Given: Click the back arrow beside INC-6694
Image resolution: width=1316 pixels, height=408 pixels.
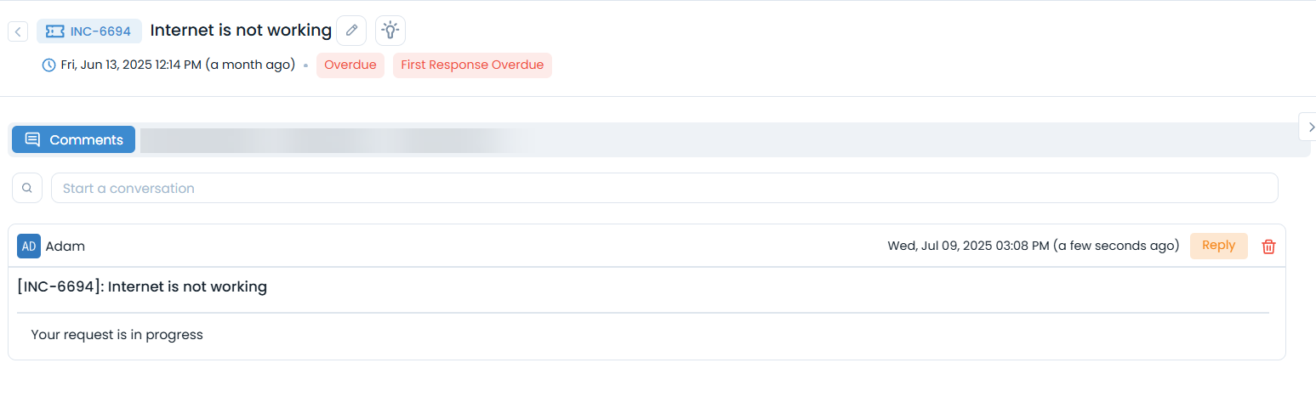Looking at the screenshot, I should (18, 31).
